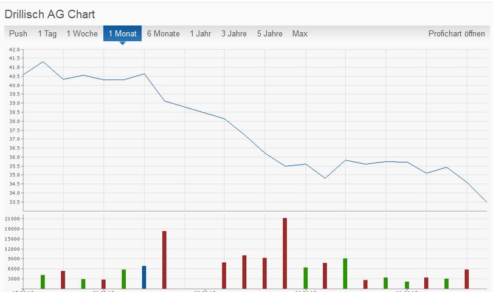Show the 6 Monate chart

pyautogui.click(x=163, y=33)
